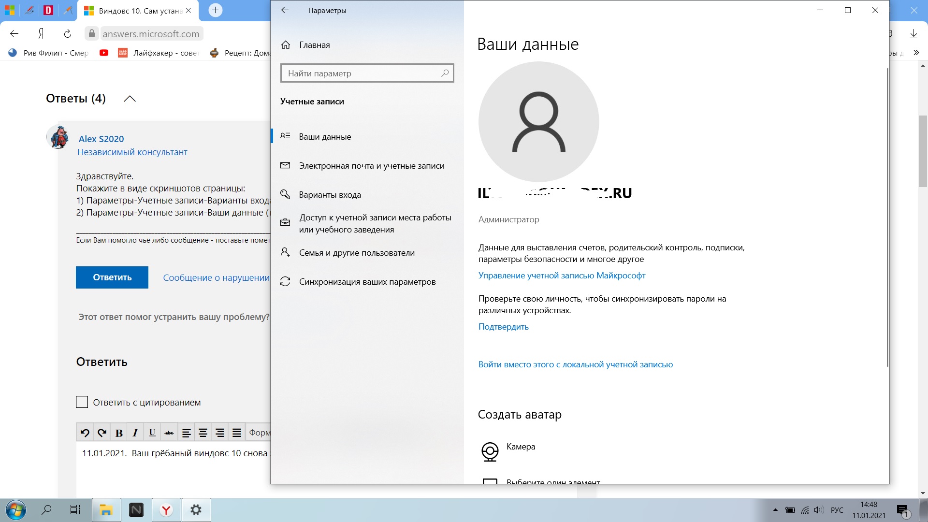Viewport: 928px width, 522px height.
Task: Click the Redo icon in reply editor
Action: [102, 433]
